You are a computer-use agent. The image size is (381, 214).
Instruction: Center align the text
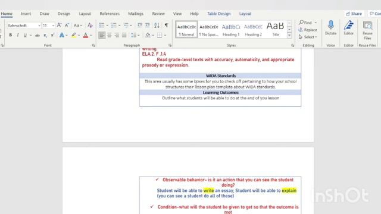click(110, 36)
